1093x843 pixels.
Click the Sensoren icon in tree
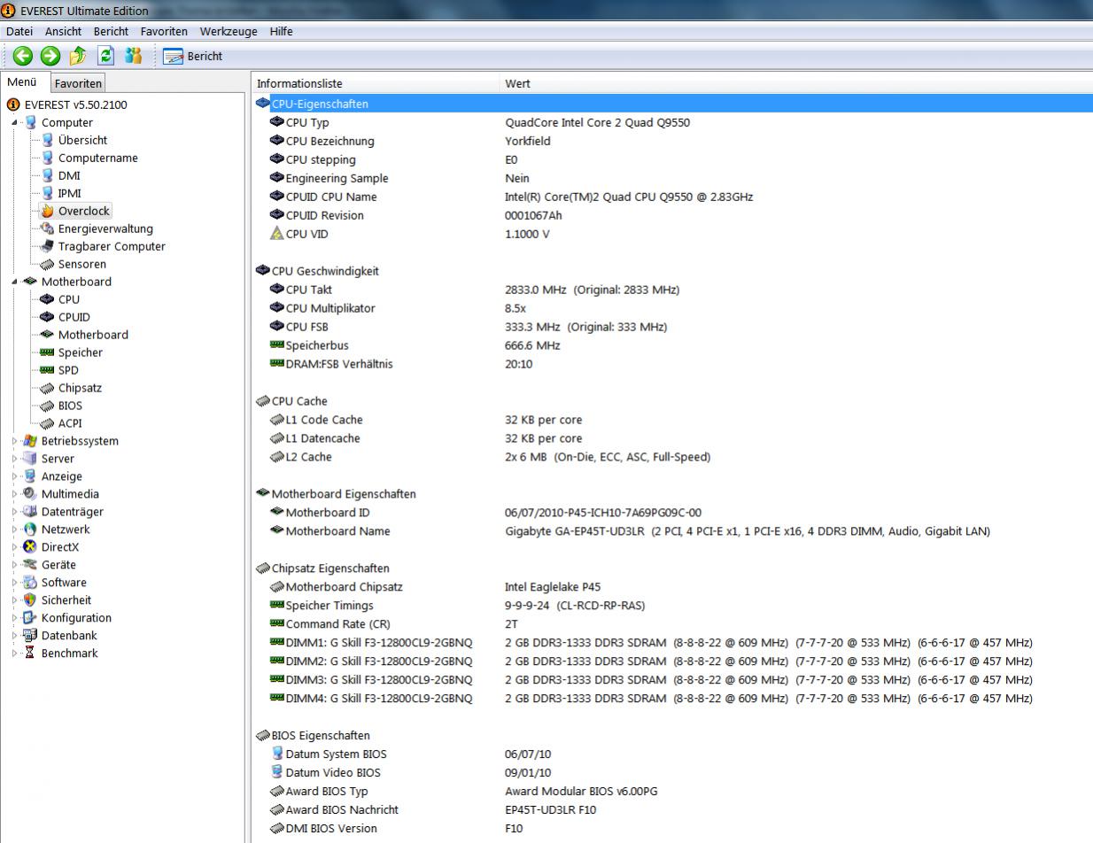(x=48, y=264)
